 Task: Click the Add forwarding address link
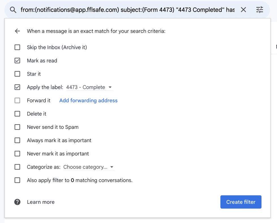click(88, 100)
